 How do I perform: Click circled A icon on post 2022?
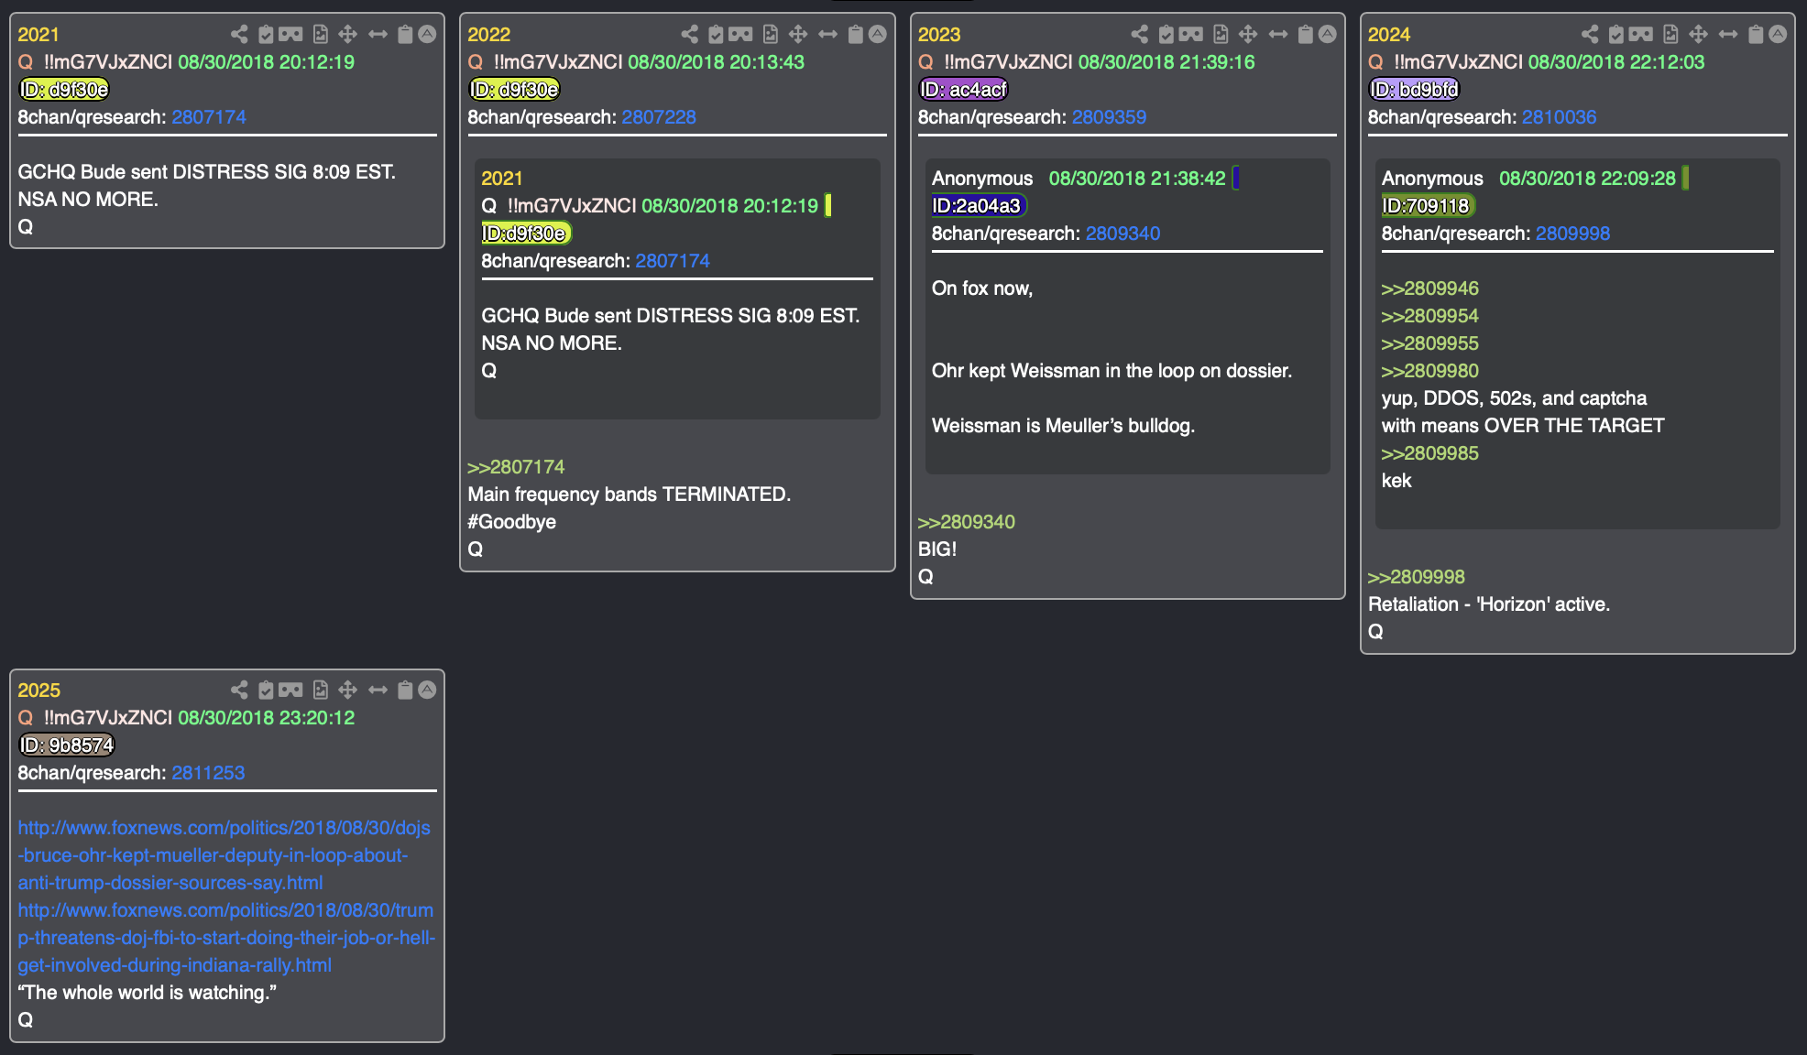(x=877, y=34)
